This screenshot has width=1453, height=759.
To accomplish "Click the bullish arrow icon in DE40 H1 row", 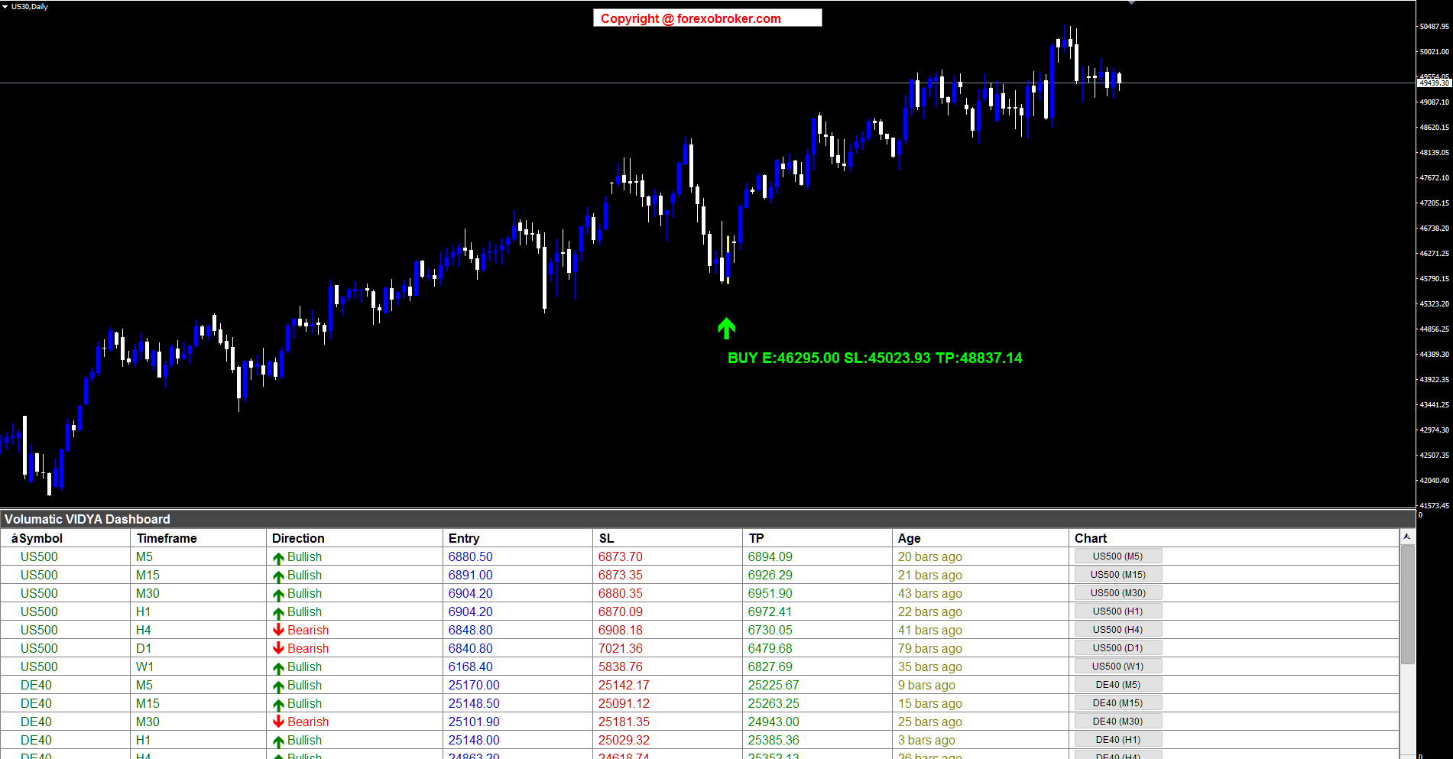I will click(278, 741).
